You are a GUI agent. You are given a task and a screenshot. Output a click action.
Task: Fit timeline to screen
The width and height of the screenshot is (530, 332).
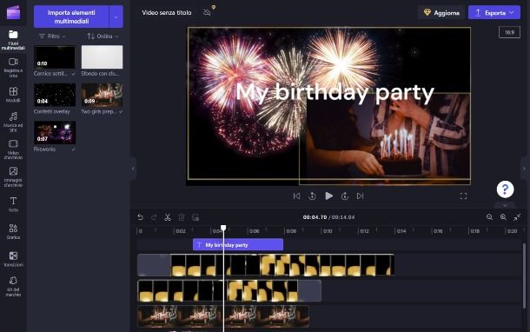click(517, 217)
